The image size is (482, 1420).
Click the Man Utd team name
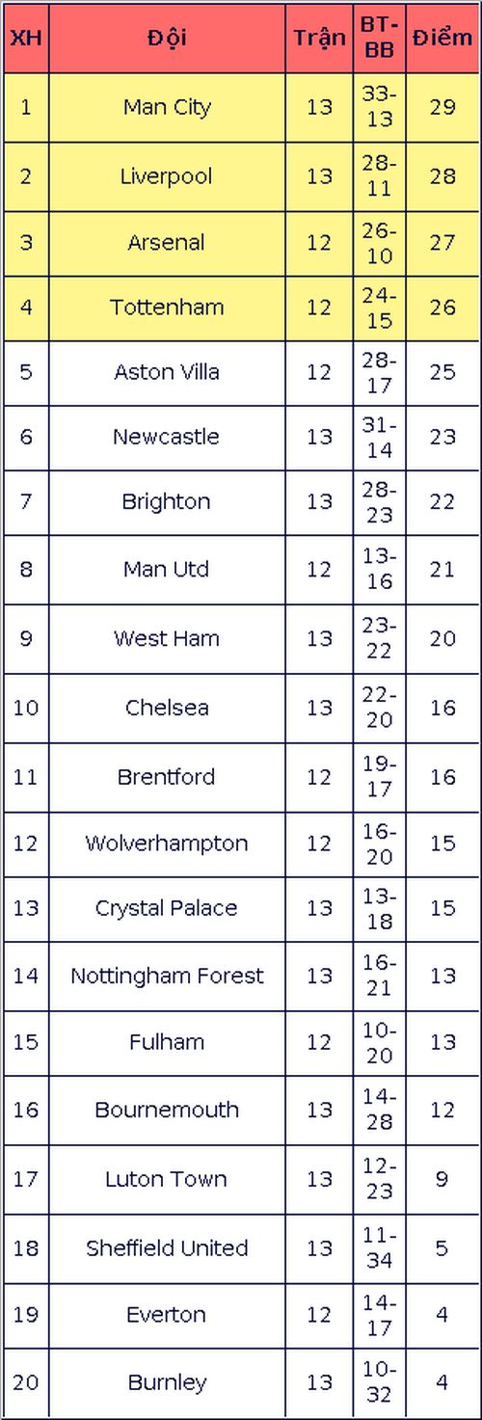click(x=167, y=569)
